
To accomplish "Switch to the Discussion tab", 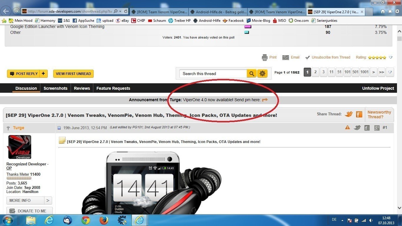I will tap(26, 88).
